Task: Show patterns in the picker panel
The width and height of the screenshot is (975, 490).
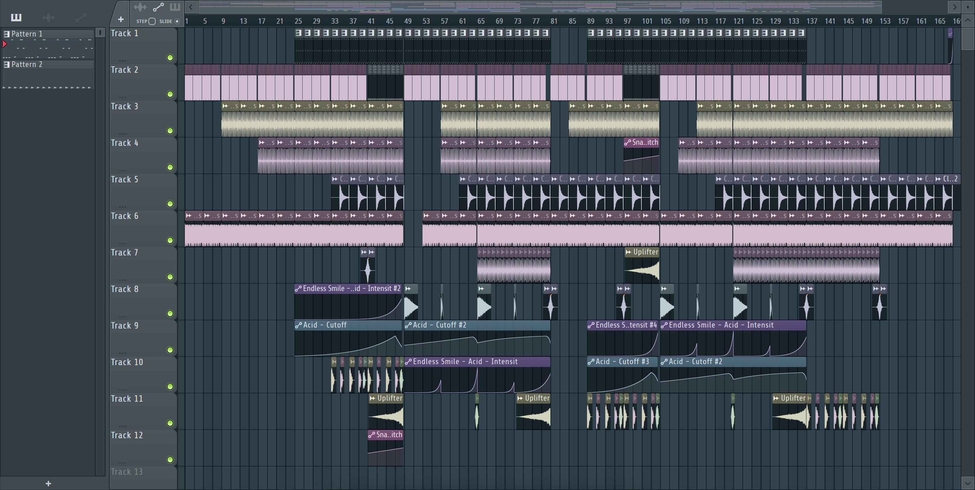Action: (x=16, y=17)
